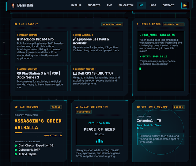Go to the PROJECTS section
Screen dimensions: 196x166
94,5
